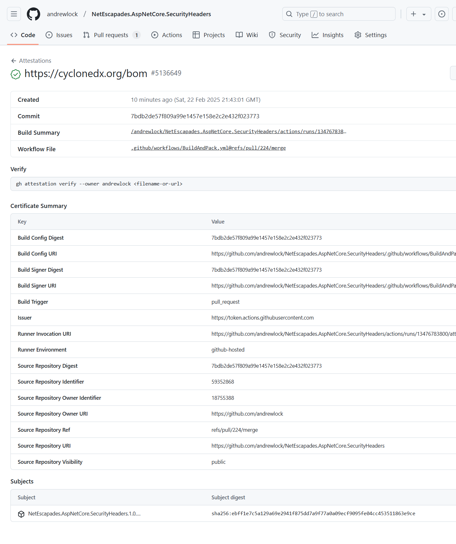Open the Settings tab
The width and height of the screenshot is (456, 544).
click(x=371, y=35)
